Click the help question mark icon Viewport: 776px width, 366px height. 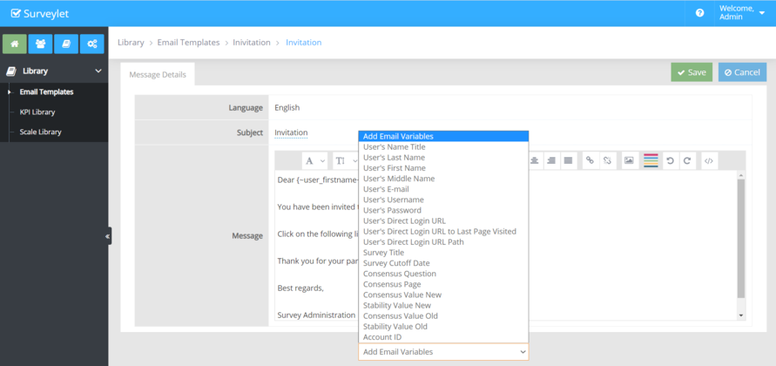(700, 13)
